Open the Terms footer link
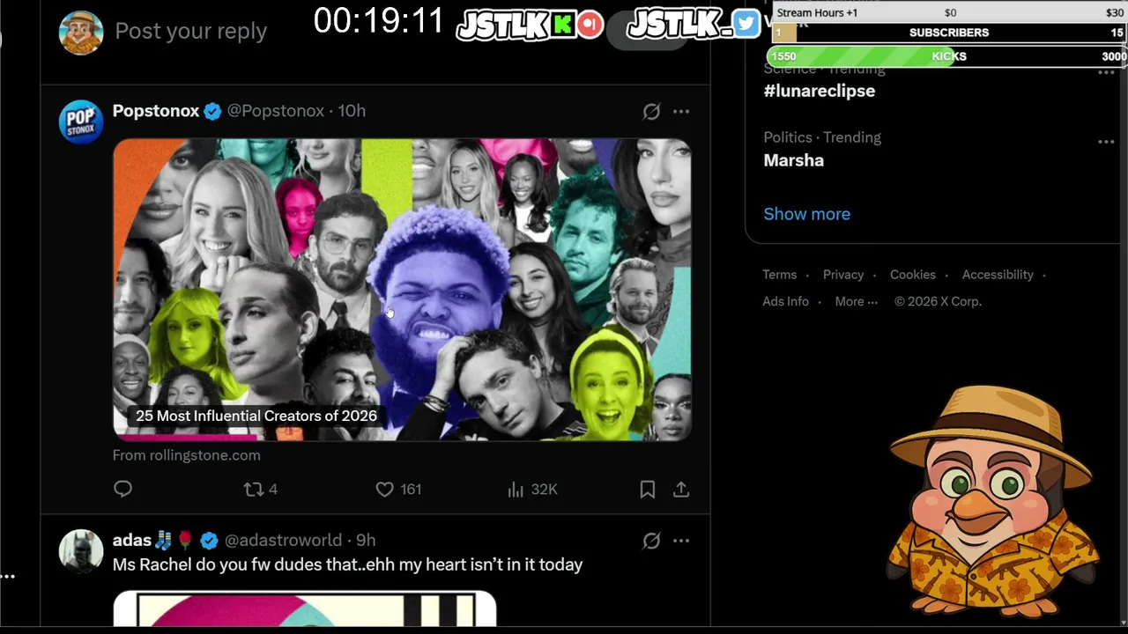Image resolution: width=1128 pixels, height=634 pixels. coord(780,275)
